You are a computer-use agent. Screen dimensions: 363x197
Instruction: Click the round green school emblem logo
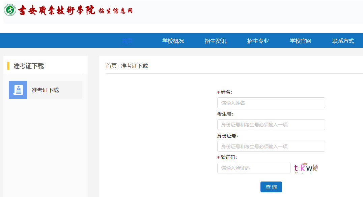[10, 10]
